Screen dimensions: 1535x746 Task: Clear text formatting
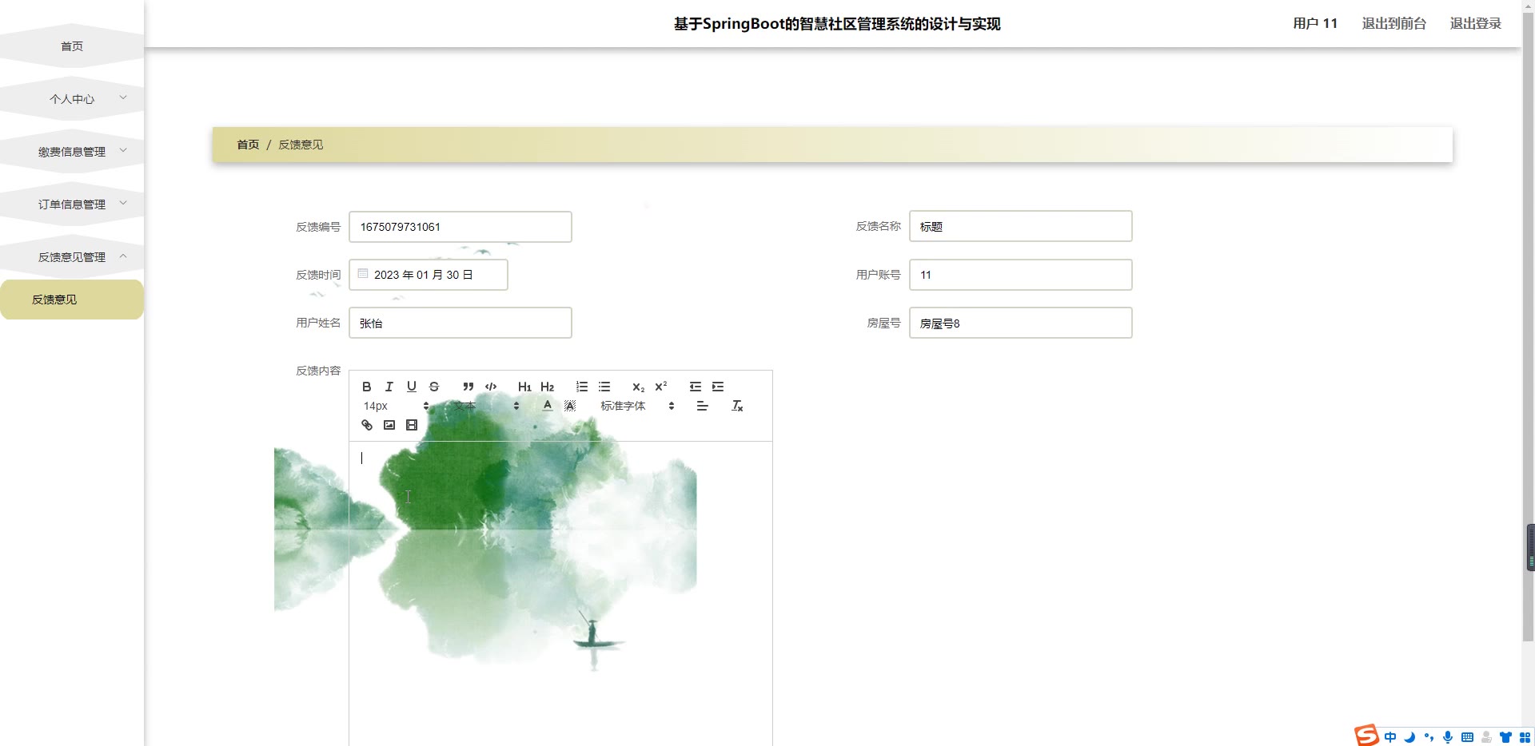click(737, 406)
